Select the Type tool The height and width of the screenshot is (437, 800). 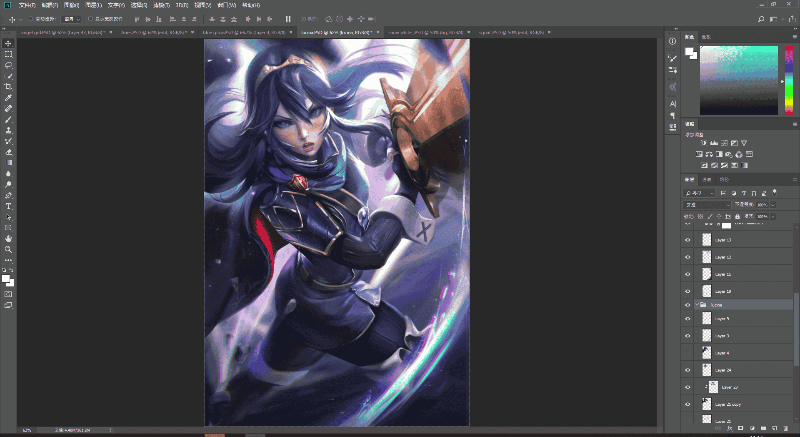coord(8,206)
